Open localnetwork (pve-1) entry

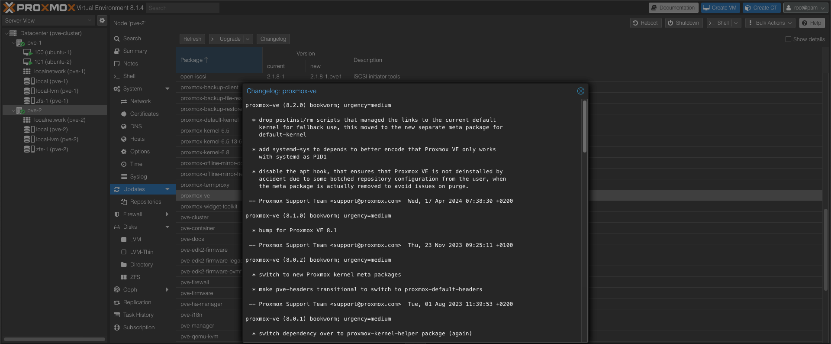tap(60, 71)
